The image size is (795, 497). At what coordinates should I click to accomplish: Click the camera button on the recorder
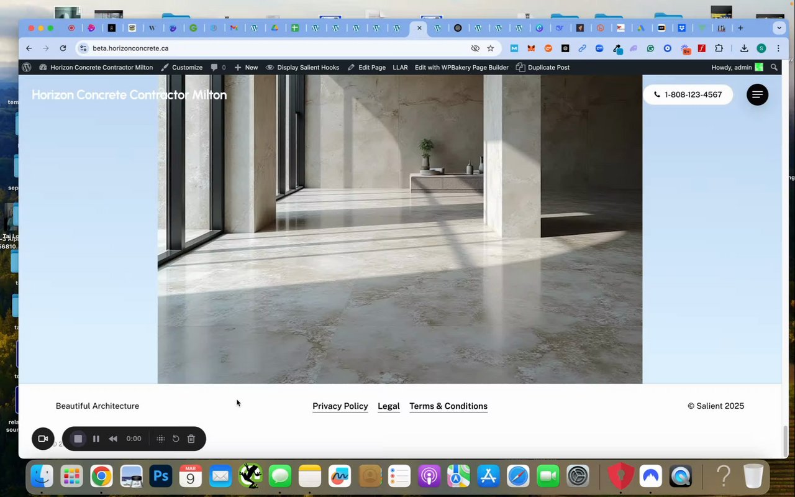[43, 439]
